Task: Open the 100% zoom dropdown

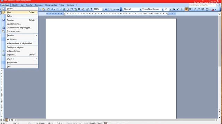Action: tap(103, 9)
